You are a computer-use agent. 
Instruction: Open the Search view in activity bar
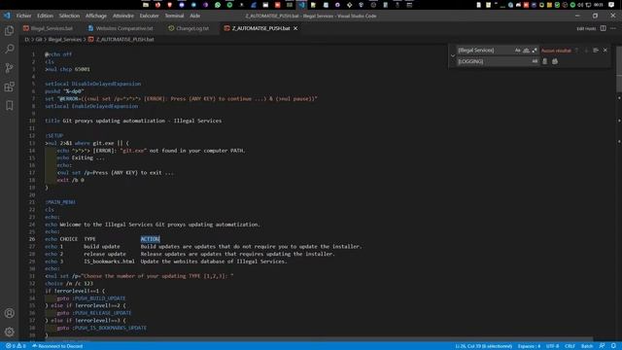(x=9, y=49)
